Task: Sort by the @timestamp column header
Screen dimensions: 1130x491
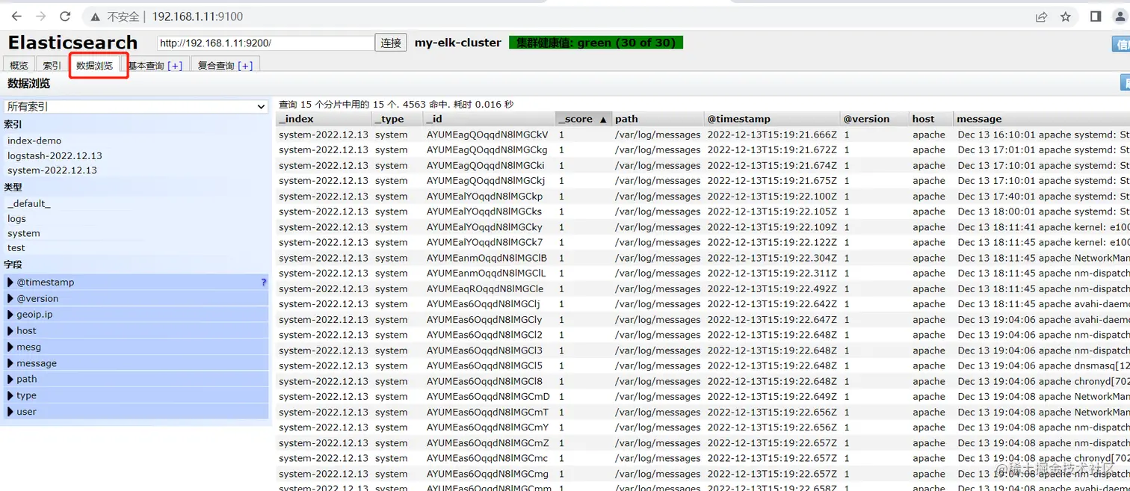Action: [773, 119]
